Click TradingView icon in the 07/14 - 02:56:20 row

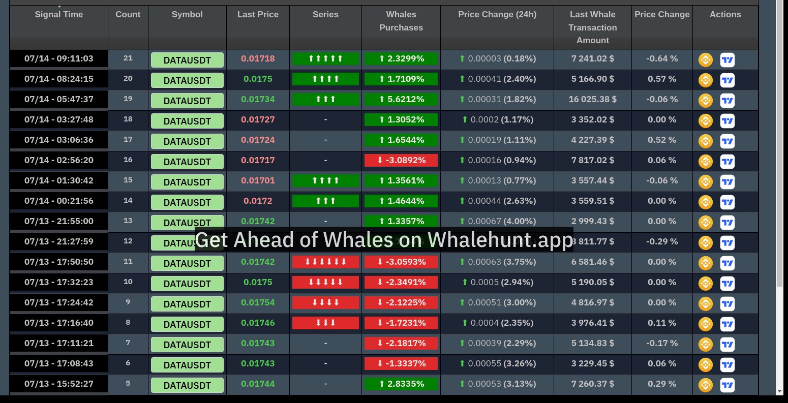tap(728, 162)
